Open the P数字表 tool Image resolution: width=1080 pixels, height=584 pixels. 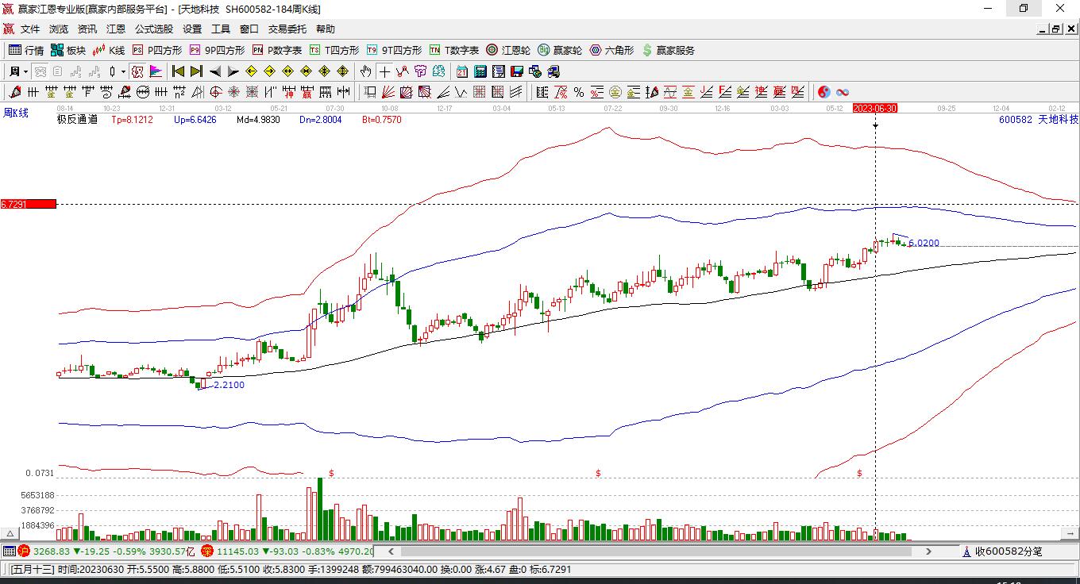(277, 50)
